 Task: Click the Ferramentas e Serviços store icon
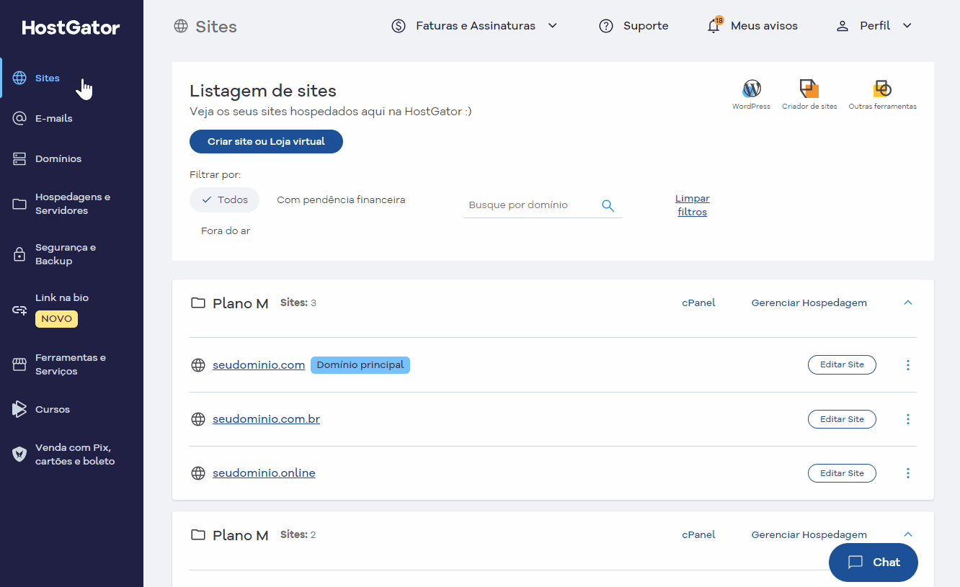click(19, 364)
